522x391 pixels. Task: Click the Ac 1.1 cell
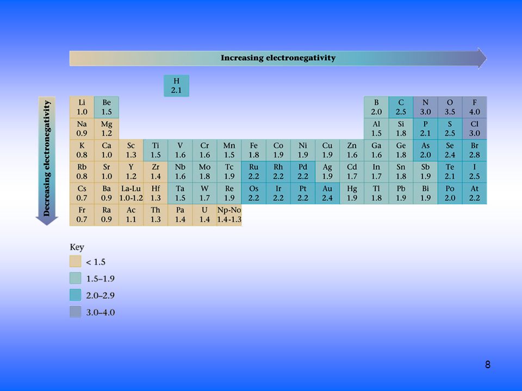click(x=131, y=215)
